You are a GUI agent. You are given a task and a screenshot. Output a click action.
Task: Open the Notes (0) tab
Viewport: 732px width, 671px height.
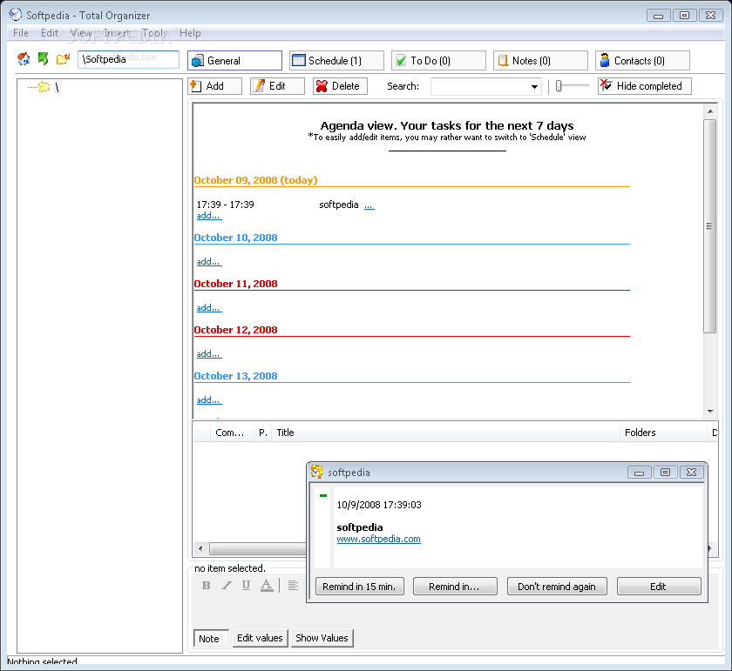pos(540,61)
